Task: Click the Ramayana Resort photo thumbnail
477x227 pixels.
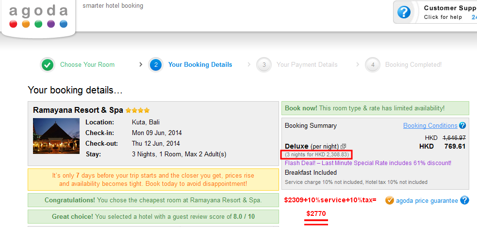Action: (56, 136)
